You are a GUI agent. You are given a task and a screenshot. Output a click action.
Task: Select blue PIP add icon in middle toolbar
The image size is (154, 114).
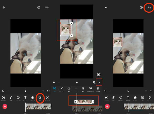coord(55,88)
